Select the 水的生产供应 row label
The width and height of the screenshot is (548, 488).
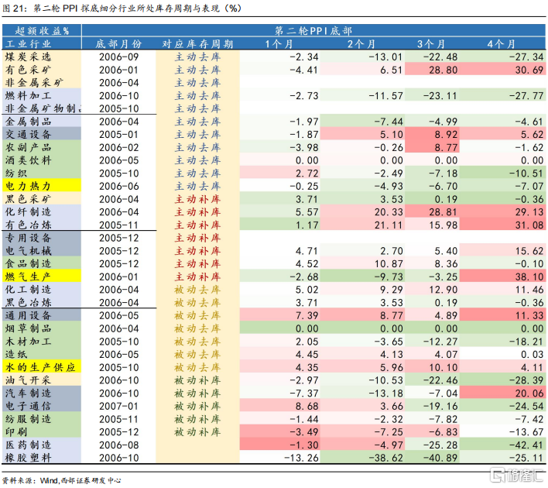(40, 367)
